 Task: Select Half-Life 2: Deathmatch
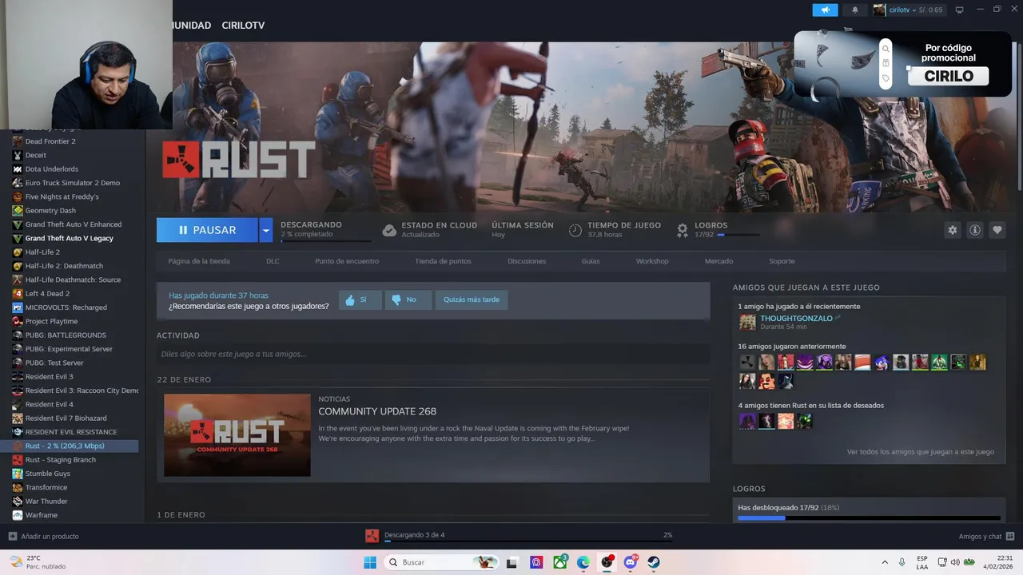[x=64, y=266]
